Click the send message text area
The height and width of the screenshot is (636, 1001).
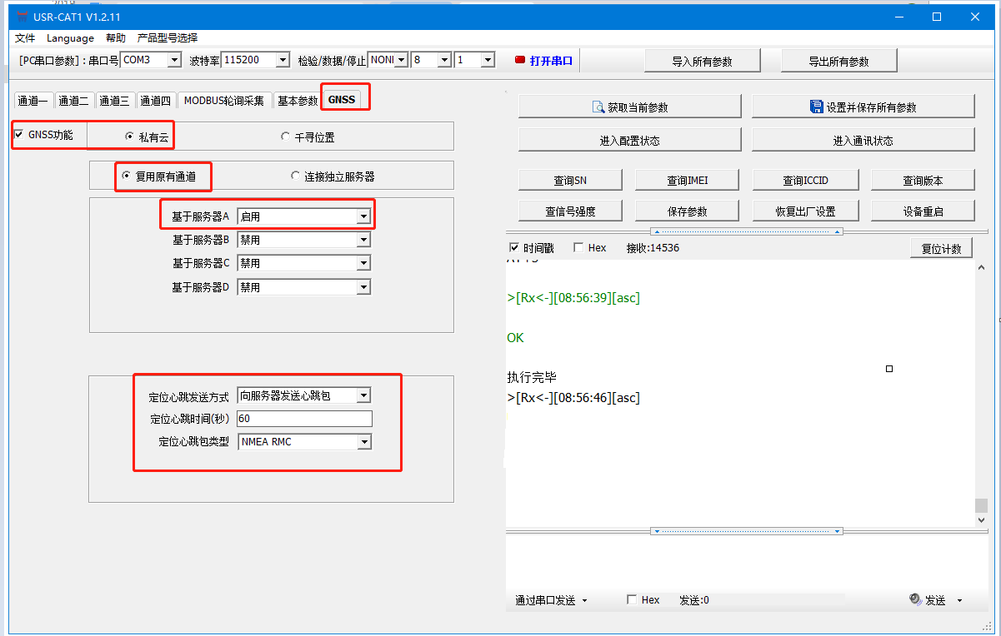pyautogui.click(x=746, y=563)
